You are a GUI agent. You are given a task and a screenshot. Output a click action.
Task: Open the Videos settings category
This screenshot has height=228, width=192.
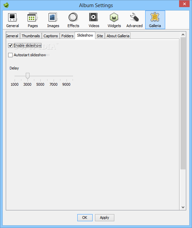pyautogui.click(x=94, y=20)
